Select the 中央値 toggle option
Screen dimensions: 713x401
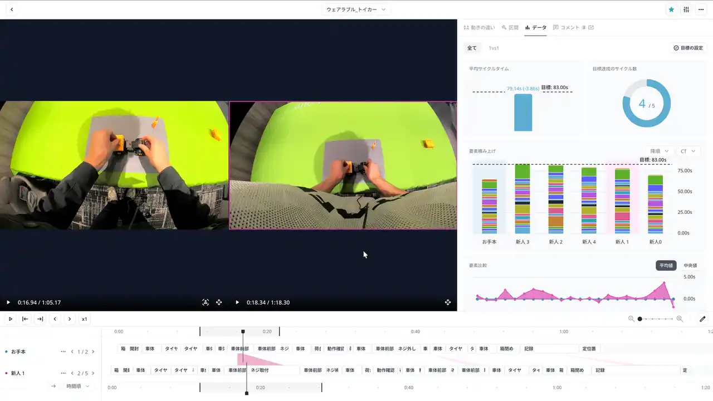pyautogui.click(x=691, y=266)
